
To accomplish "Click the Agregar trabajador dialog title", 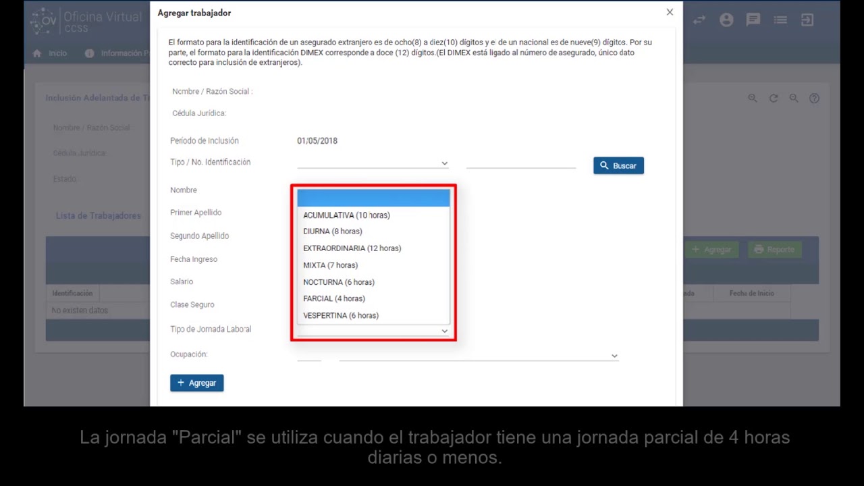I will (194, 13).
